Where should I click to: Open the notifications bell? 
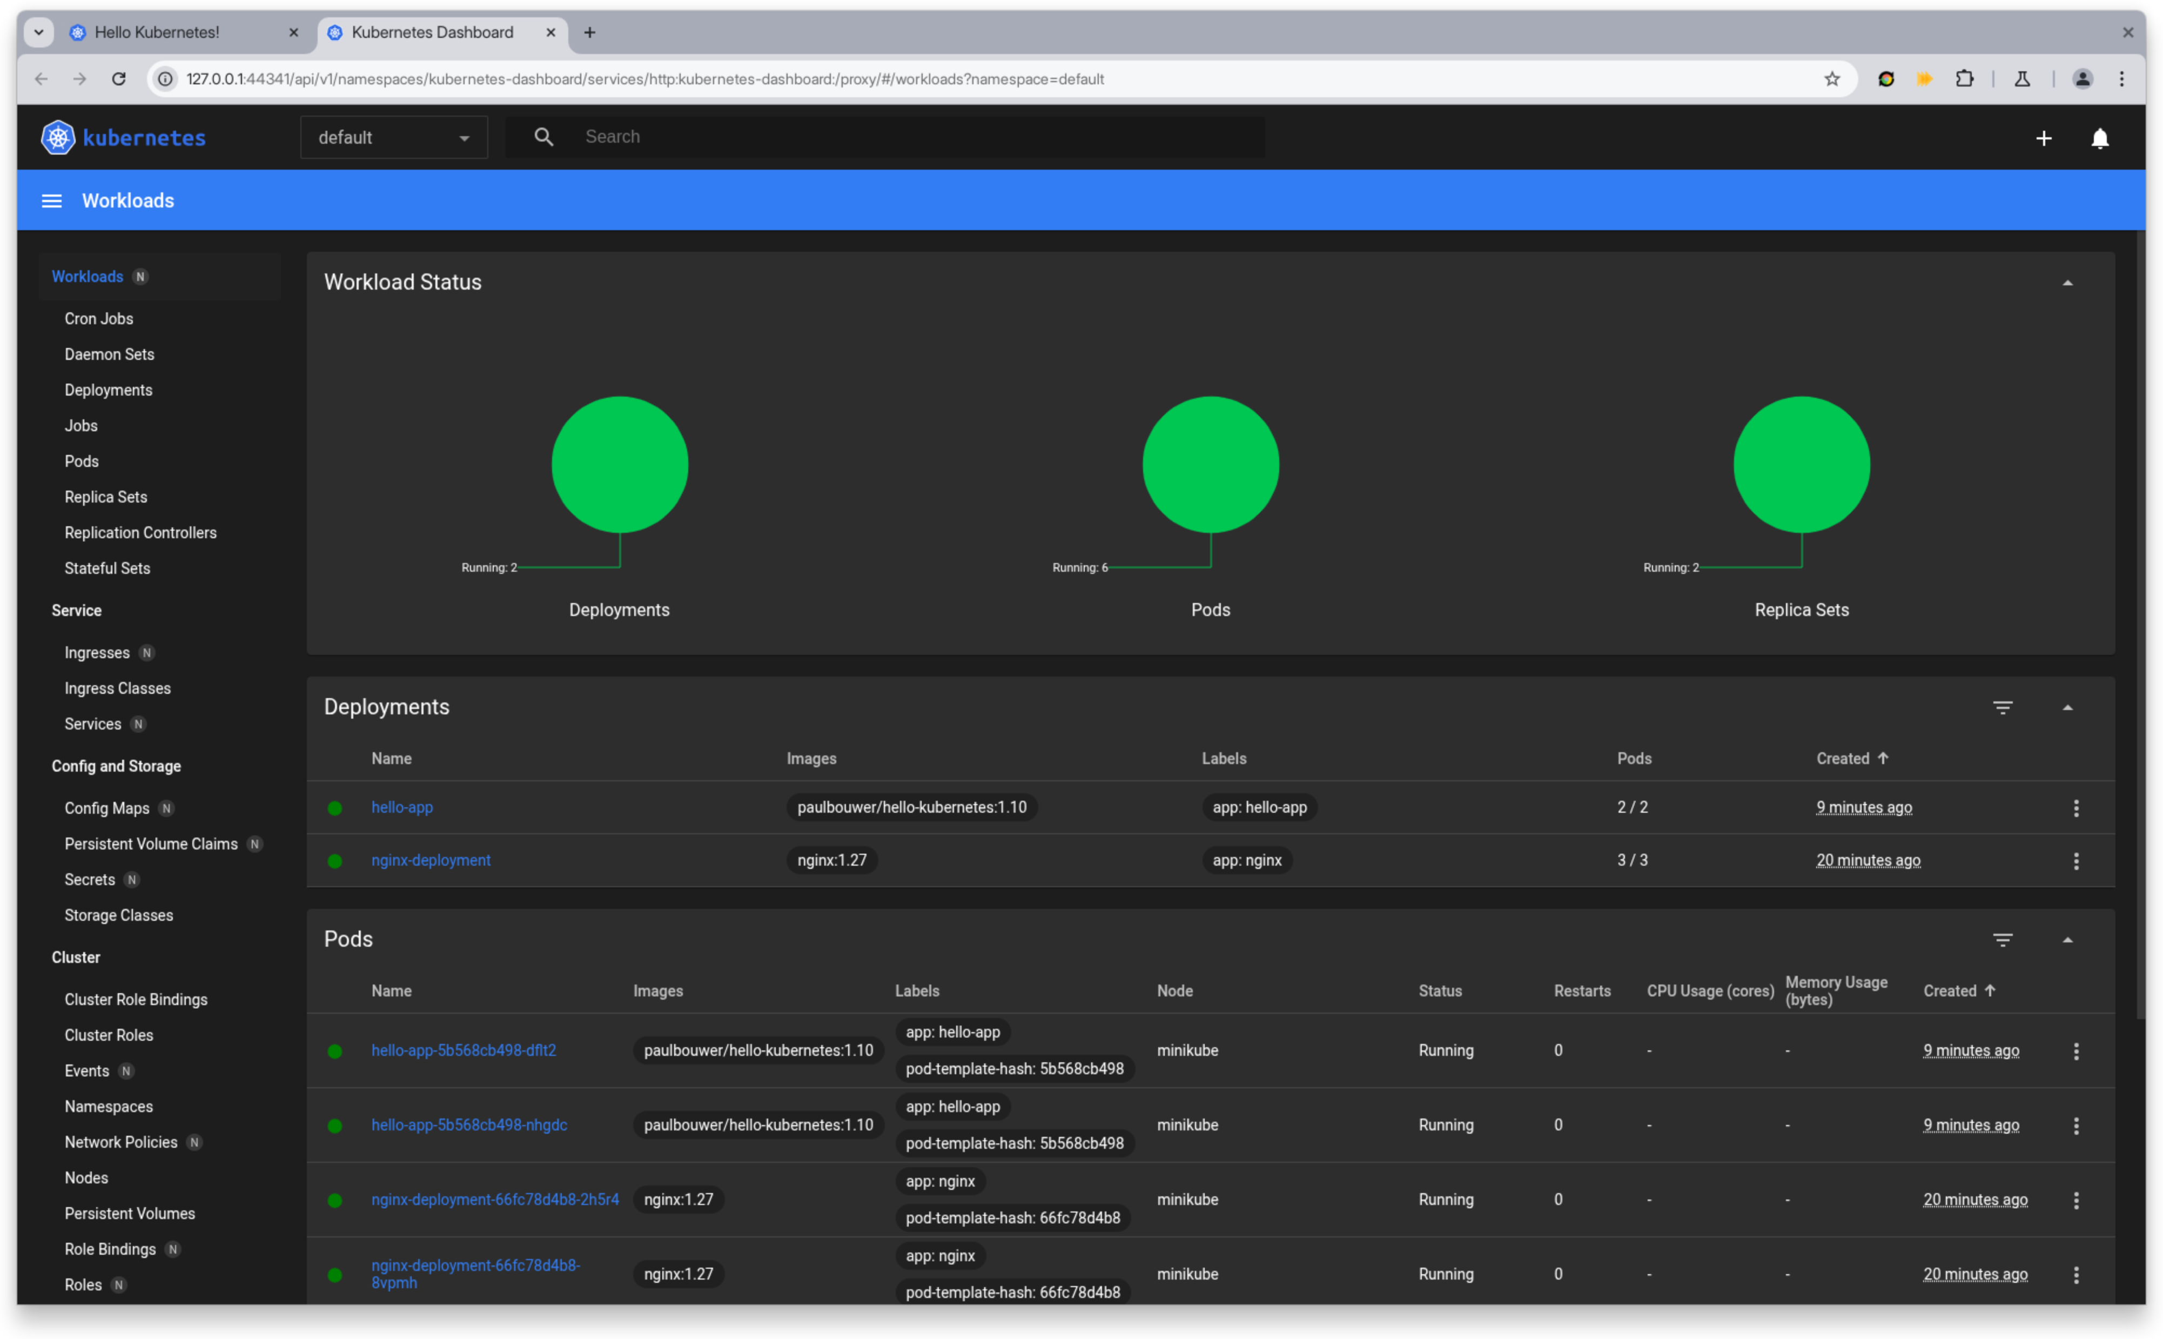click(2099, 138)
